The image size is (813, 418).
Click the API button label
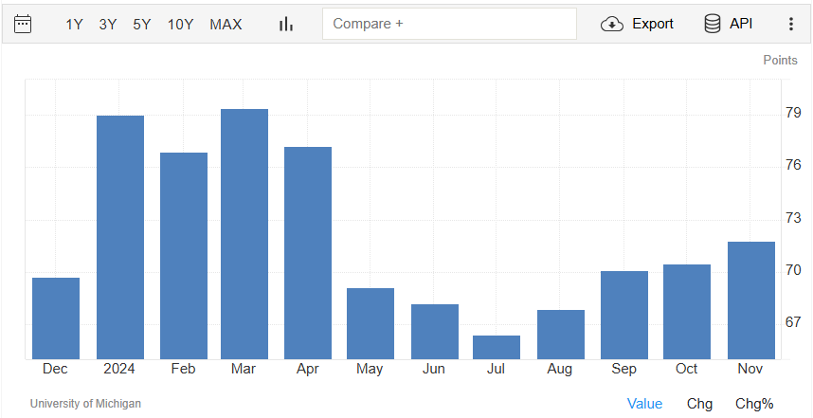click(x=741, y=24)
